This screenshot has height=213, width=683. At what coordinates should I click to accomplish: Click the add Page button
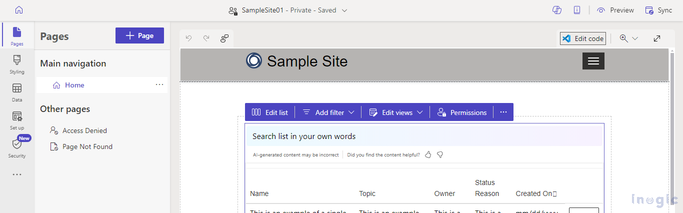[x=139, y=35]
